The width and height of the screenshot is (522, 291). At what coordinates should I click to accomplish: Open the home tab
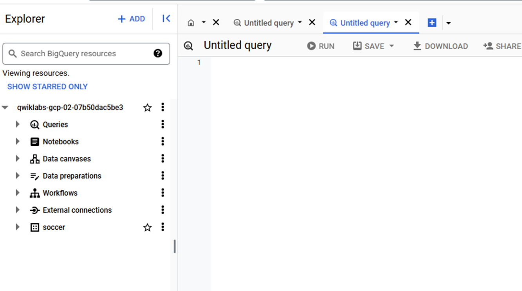coord(191,23)
